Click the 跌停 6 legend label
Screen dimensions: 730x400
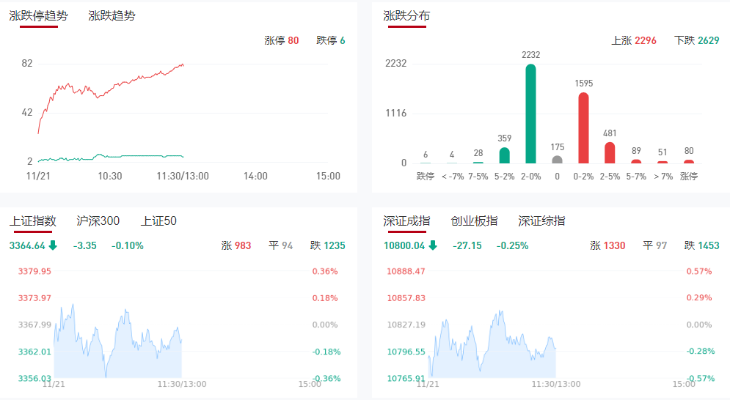point(330,40)
